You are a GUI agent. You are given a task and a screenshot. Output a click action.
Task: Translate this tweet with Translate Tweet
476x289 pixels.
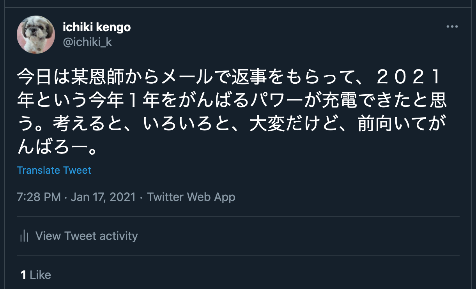tap(54, 170)
